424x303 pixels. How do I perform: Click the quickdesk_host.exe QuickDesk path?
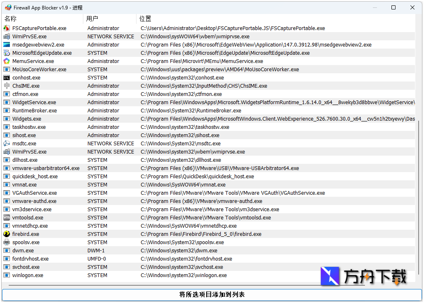point(197,177)
